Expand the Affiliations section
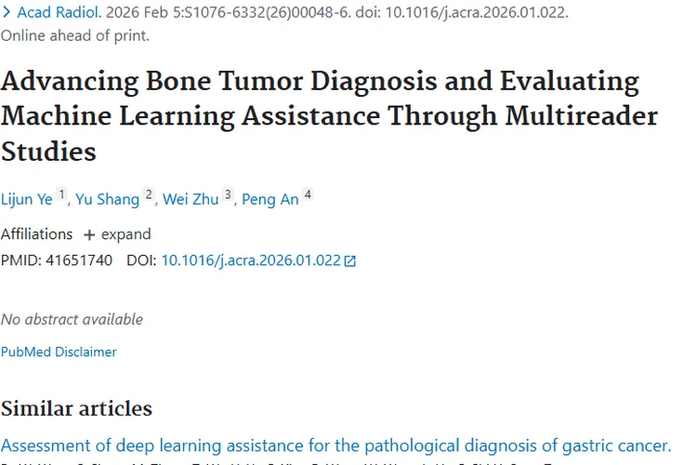The height and width of the screenshot is (465, 697). pos(117,234)
